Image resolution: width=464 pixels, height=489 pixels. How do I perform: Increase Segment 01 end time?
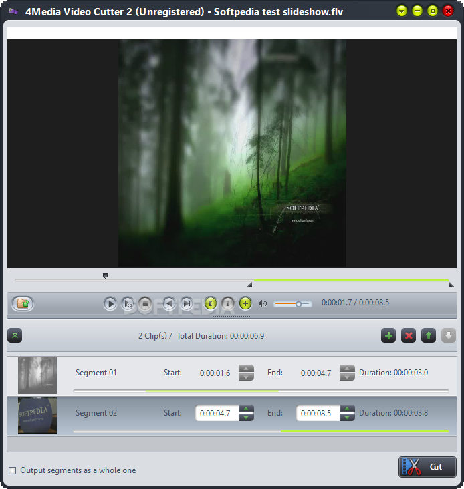[x=347, y=369]
